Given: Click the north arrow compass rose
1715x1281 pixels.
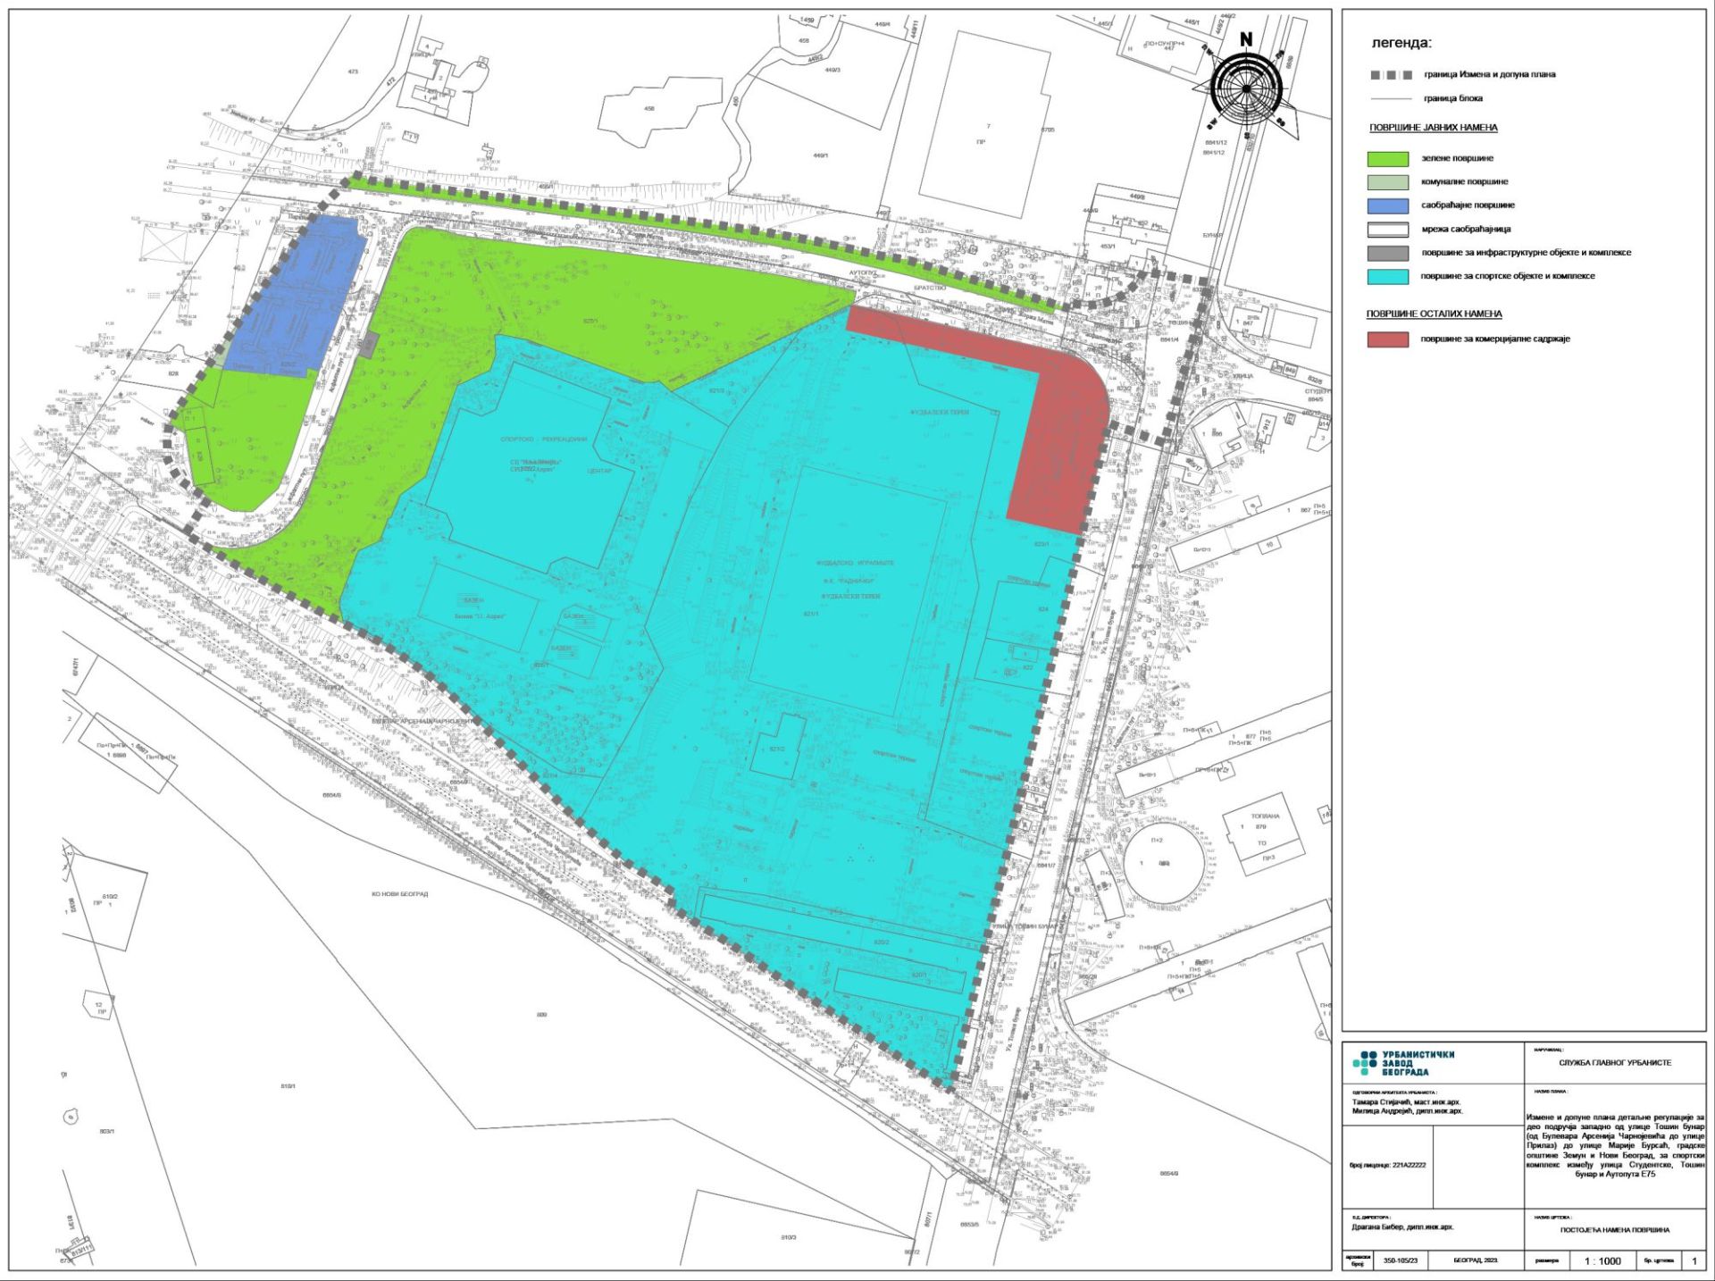Looking at the screenshot, I should (x=1247, y=88).
